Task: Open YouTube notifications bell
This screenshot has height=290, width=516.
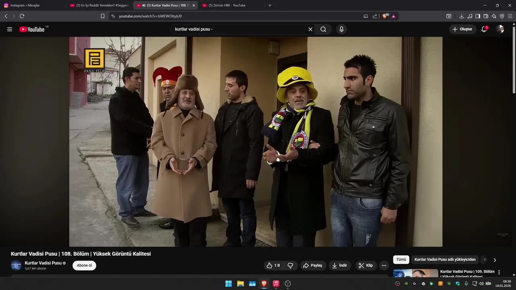Action: pos(484,29)
